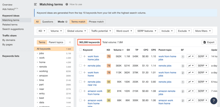The height and width of the screenshot is (107, 220).
Task: Expand the 'jobs' term group
Action: point(38,53)
